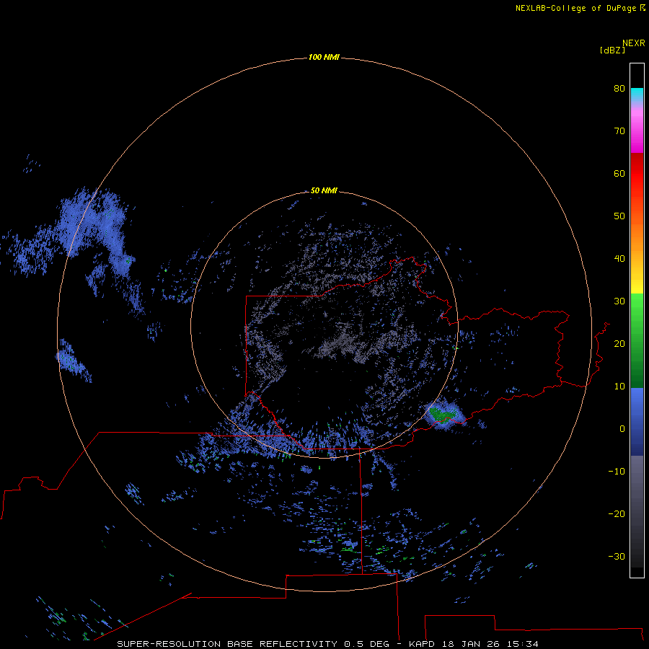Click the 0 dBZ scale value
This screenshot has width=649, height=649.
tap(622, 429)
